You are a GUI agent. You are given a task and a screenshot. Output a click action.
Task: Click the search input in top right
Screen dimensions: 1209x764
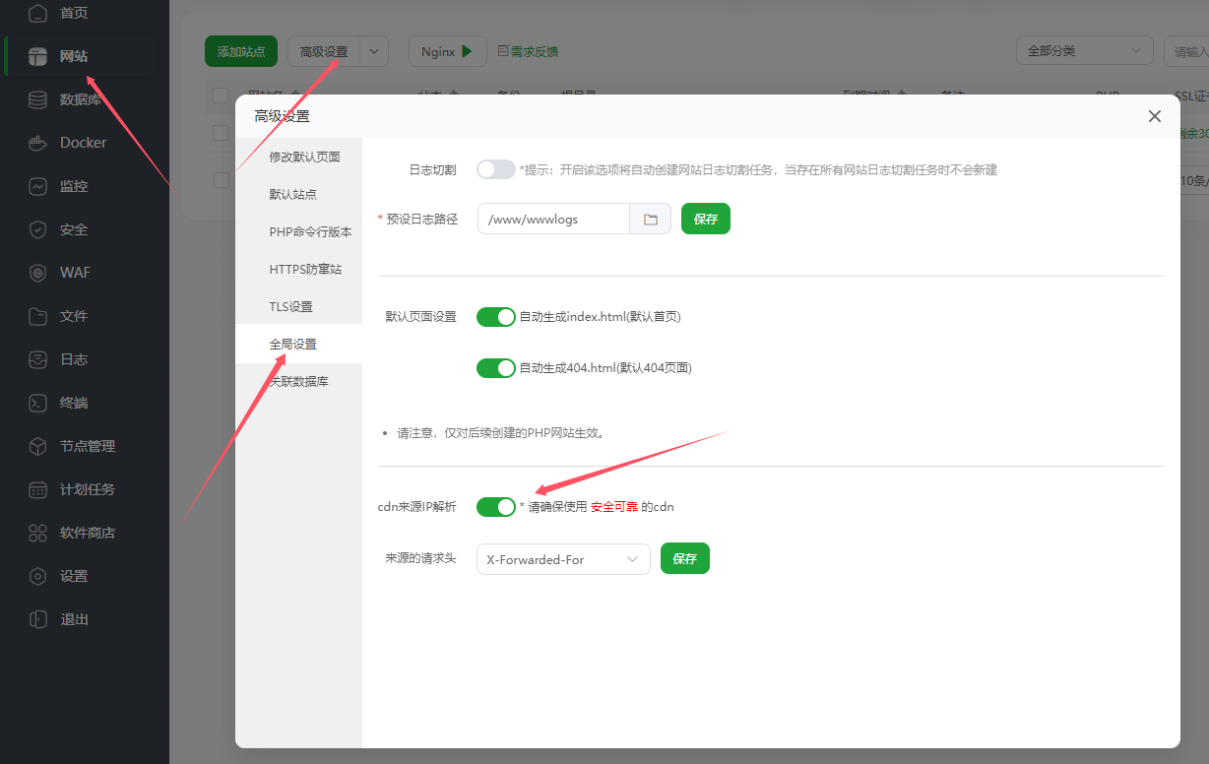[x=1186, y=51]
